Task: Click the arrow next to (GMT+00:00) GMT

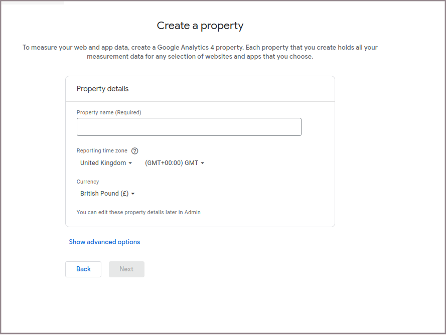Action: [x=203, y=163]
